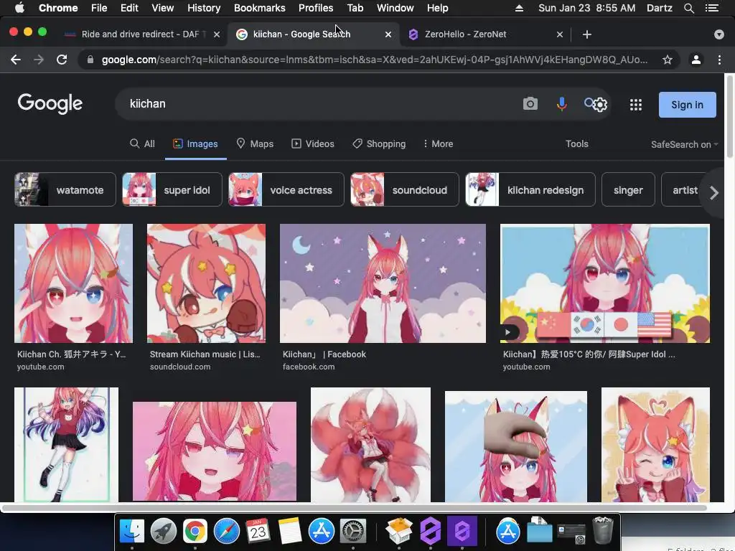Viewport: 735px width, 551px height.
Task: Switch to the Ride and drive redirect tab
Action: (x=141, y=34)
